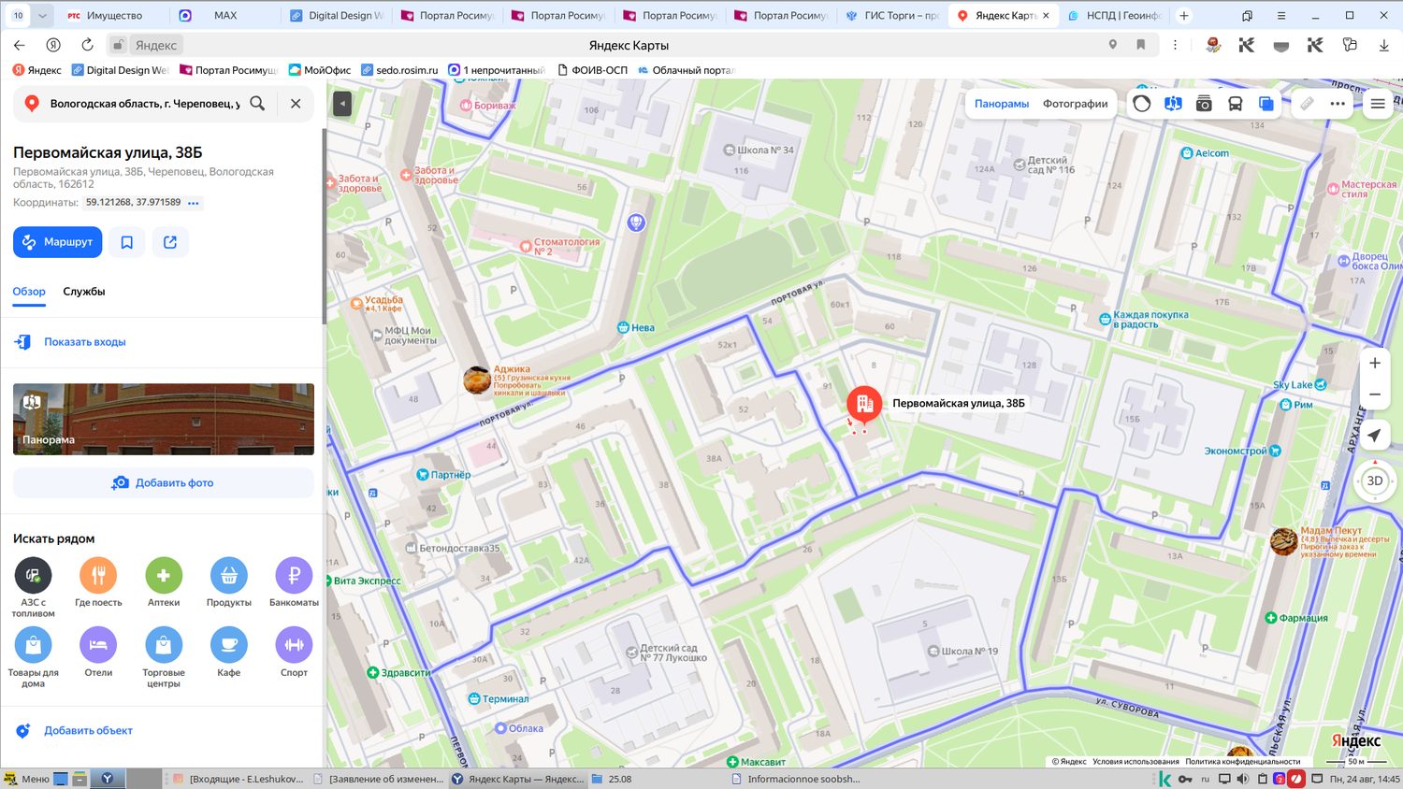Image resolution: width=1403 pixels, height=789 pixels.
Task: Search nearby Спорт
Action: coord(294,653)
